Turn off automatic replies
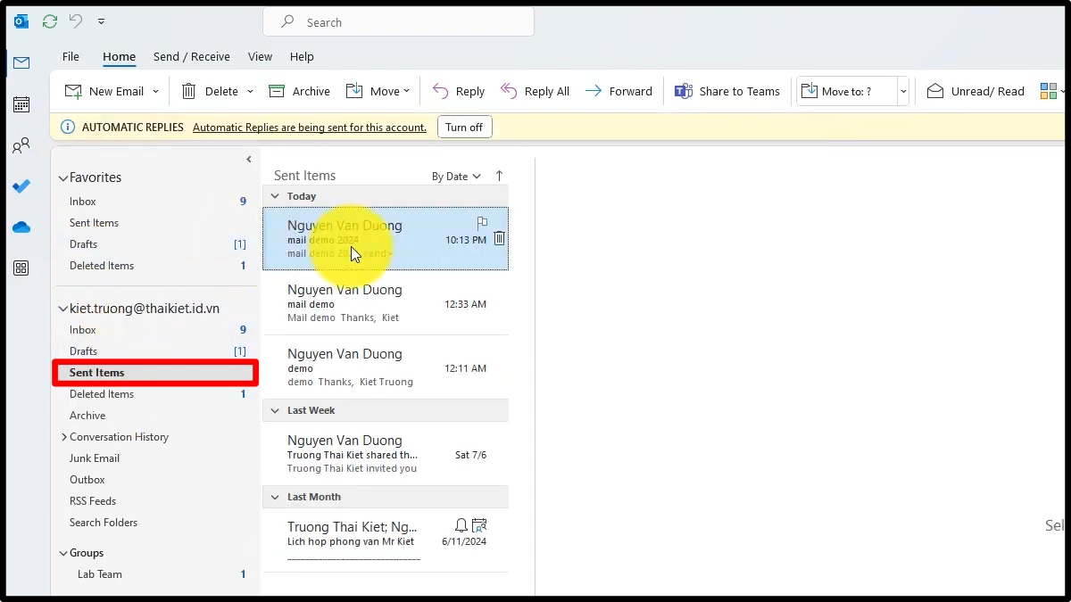Screen dimensions: 1071x602 click(x=464, y=127)
